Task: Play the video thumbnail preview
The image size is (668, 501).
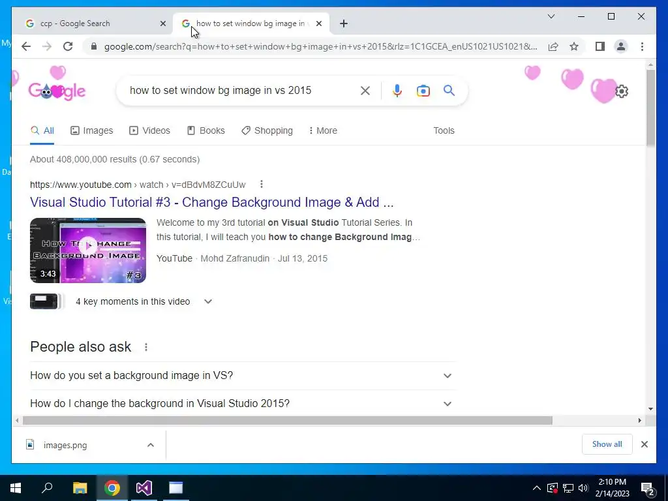Action: tap(88, 250)
